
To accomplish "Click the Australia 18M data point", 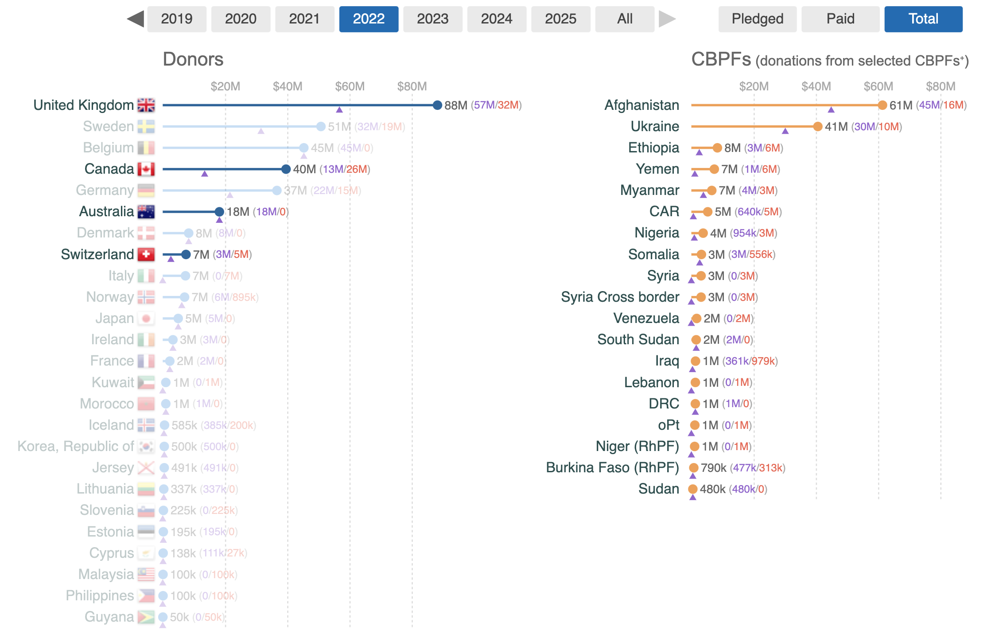I will point(219,211).
